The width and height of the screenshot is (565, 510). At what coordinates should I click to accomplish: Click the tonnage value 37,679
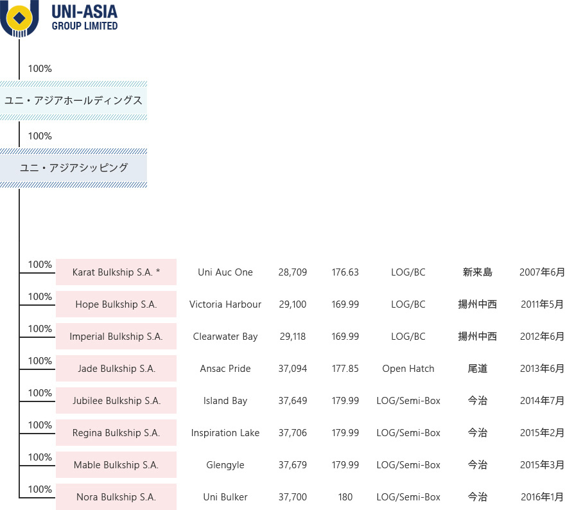pos(293,464)
